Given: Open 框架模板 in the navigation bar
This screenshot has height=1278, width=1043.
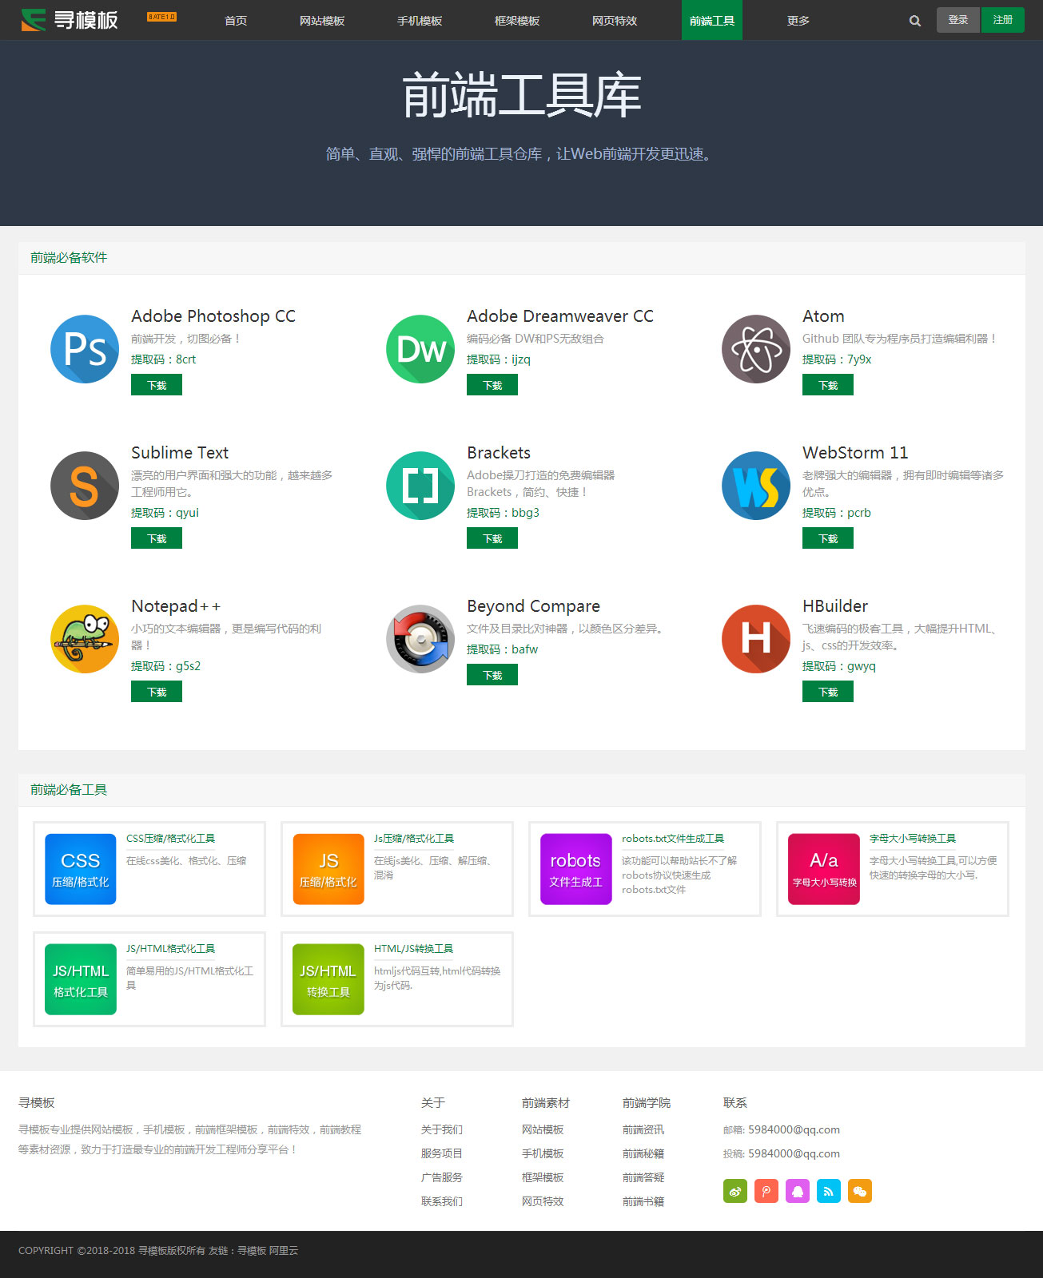Looking at the screenshot, I should coord(517,21).
